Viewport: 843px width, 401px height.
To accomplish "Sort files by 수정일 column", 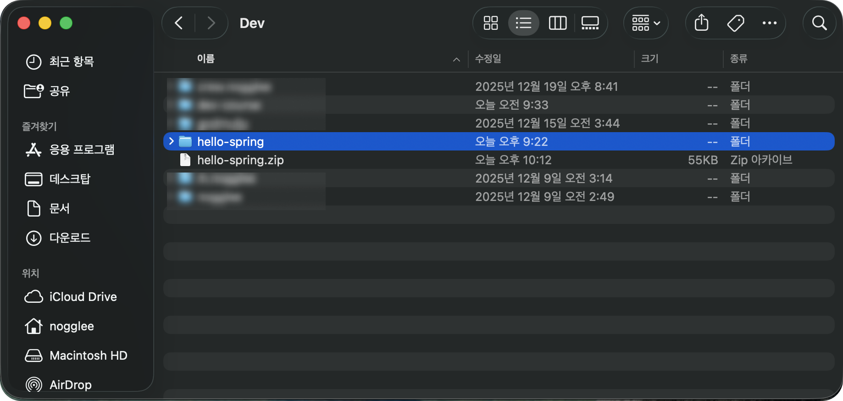I will [488, 59].
